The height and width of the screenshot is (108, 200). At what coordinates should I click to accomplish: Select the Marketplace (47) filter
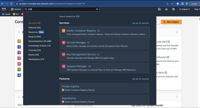36,59
